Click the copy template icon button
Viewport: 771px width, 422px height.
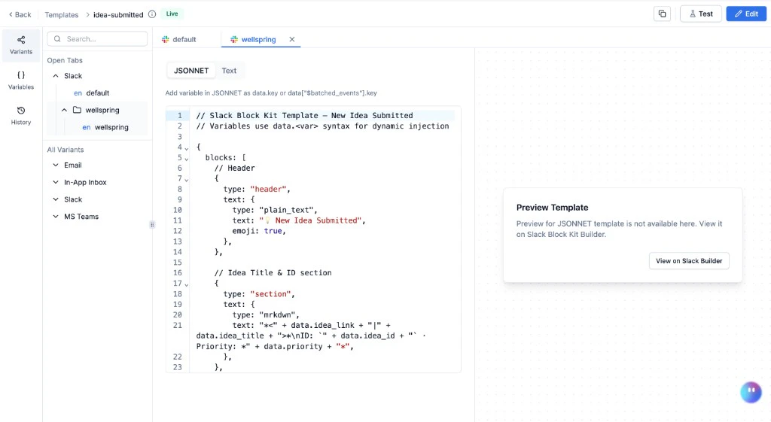[x=662, y=14]
